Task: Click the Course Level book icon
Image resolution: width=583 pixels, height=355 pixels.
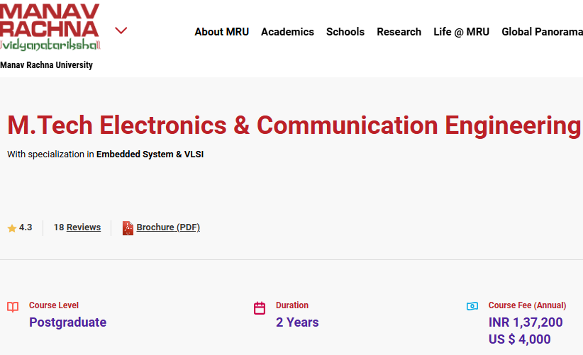Action: (13, 307)
